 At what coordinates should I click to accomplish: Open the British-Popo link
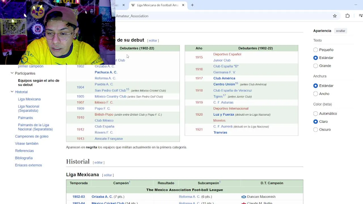[x=104, y=114]
